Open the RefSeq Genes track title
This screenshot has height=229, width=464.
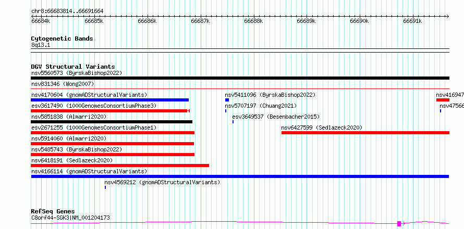tap(53, 211)
